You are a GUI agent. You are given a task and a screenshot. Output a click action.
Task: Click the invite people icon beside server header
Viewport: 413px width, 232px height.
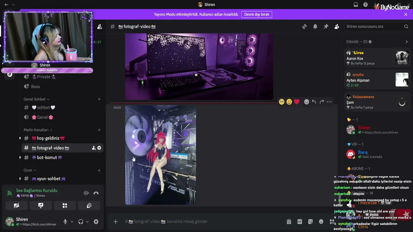pos(99,27)
